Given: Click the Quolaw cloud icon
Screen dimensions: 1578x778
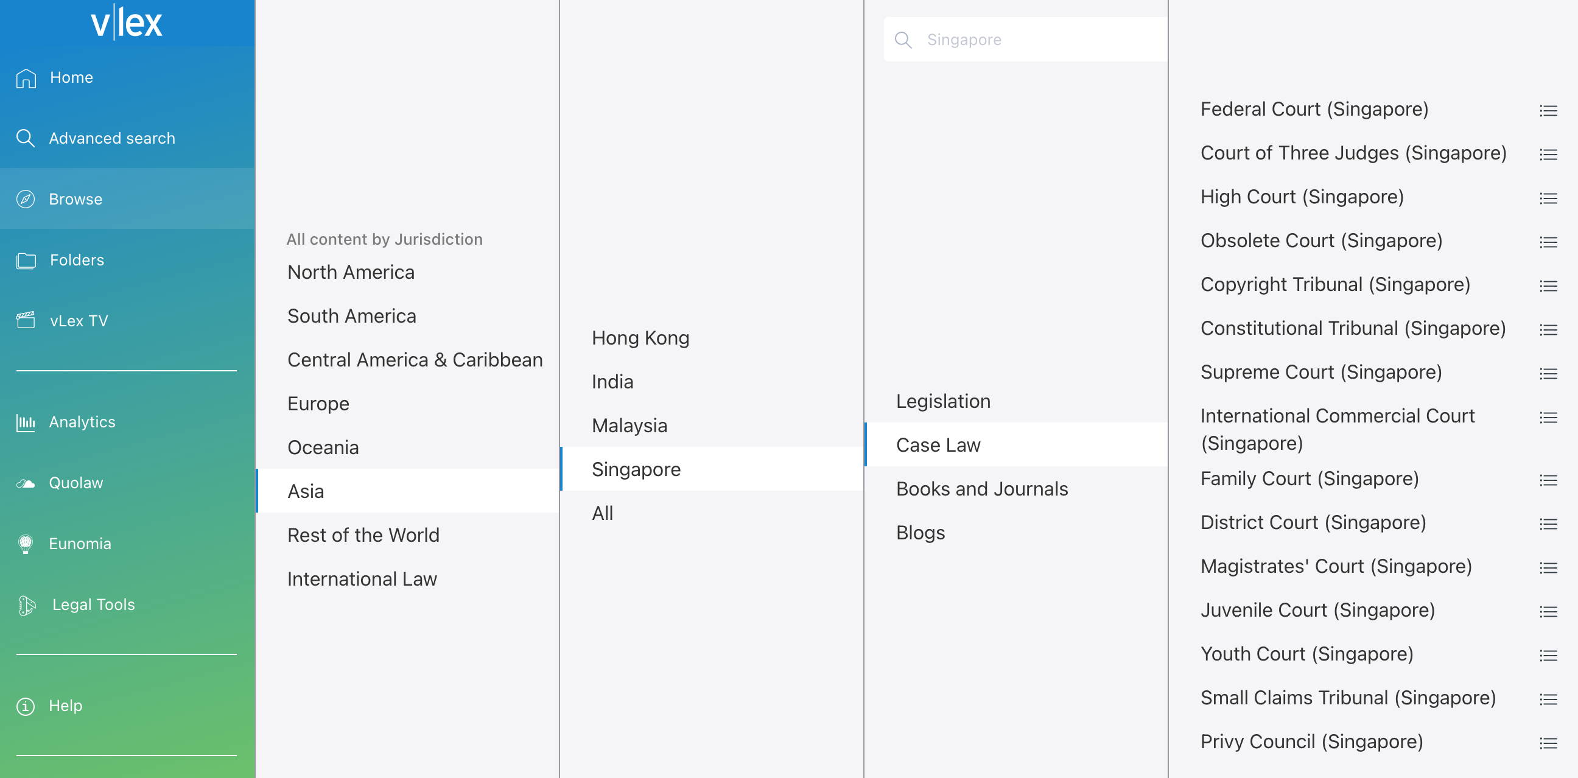Looking at the screenshot, I should 25,483.
